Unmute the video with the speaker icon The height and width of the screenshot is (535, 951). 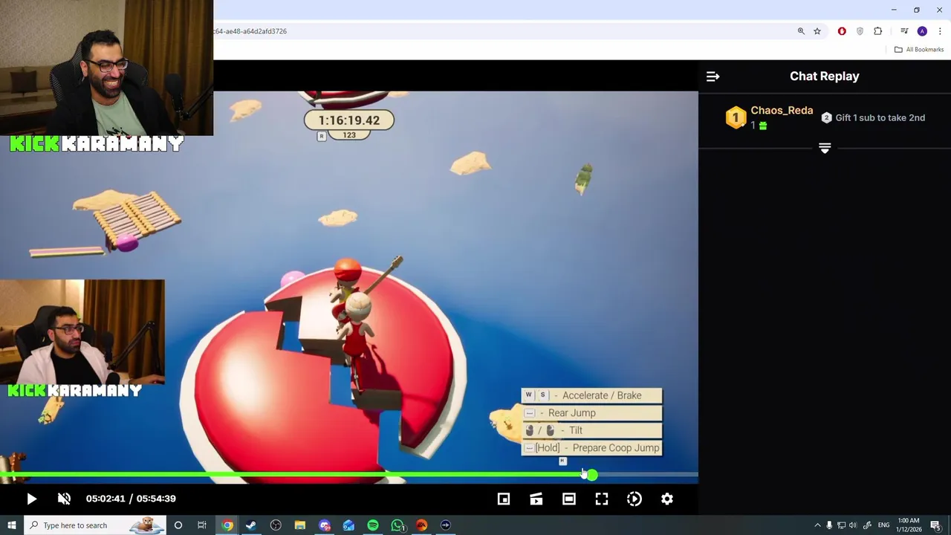coord(64,499)
